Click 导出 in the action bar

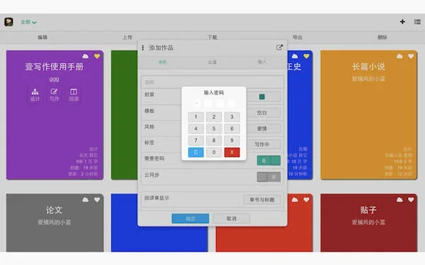pos(297,37)
